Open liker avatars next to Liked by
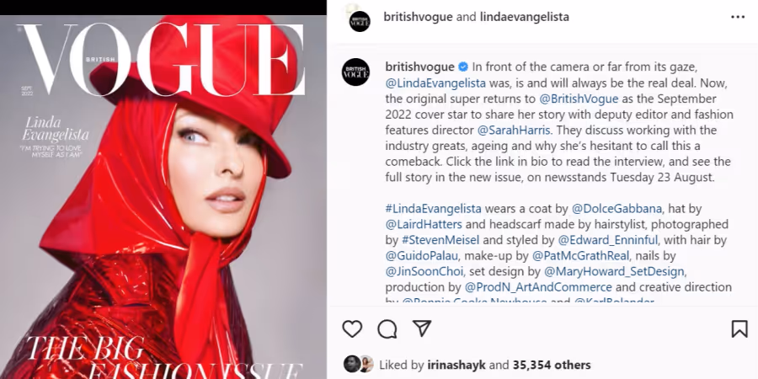 (x=358, y=364)
